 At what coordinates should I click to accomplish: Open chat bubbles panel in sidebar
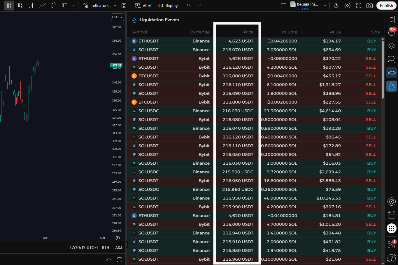click(x=391, y=60)
